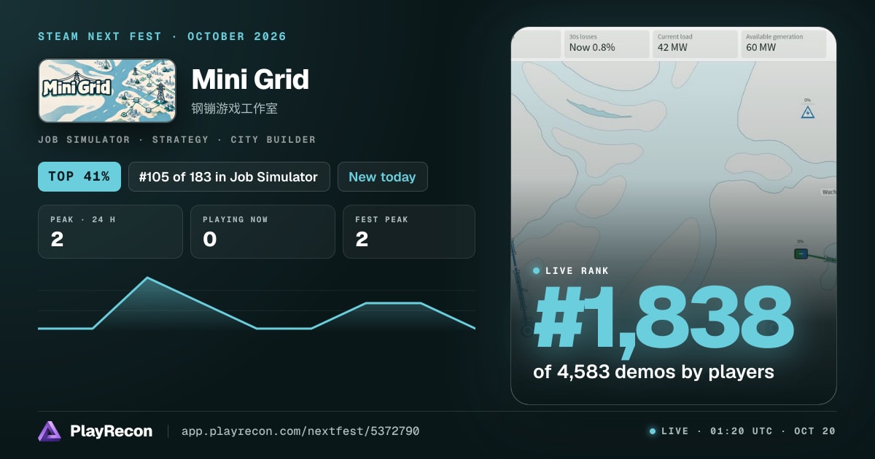Click the CITY BUILDER genre tag
This screenshot has height=459, width=875.
(273, 139)
